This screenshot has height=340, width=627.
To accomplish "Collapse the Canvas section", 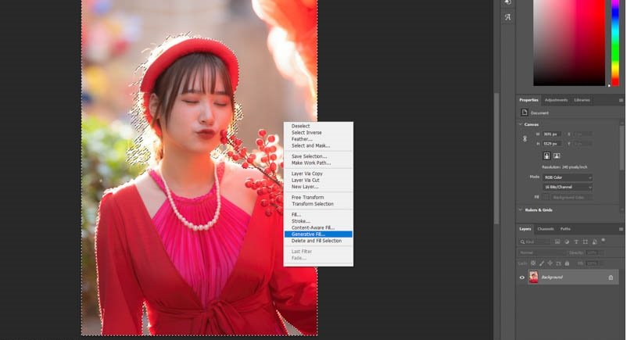I will pyautogui.click(x=521, y=124).
